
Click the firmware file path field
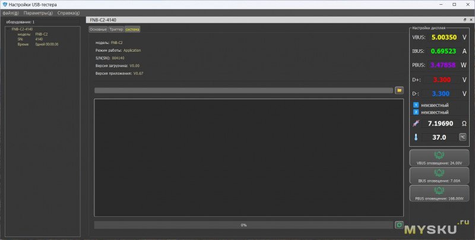(x=243, y=90)
